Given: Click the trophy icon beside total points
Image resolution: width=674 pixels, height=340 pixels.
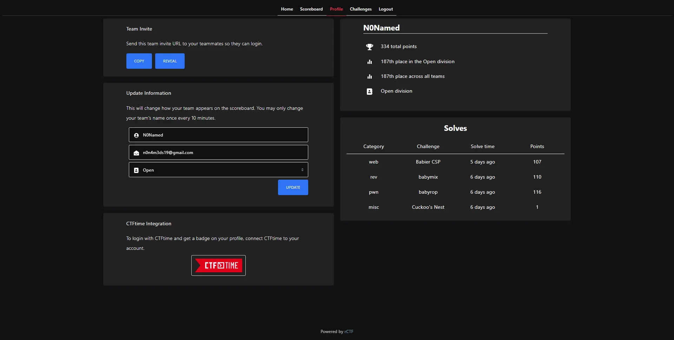Looking at the screenshot, I should (x=369, y=47).
